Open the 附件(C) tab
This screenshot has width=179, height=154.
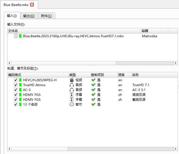click(x=47, y=16)
